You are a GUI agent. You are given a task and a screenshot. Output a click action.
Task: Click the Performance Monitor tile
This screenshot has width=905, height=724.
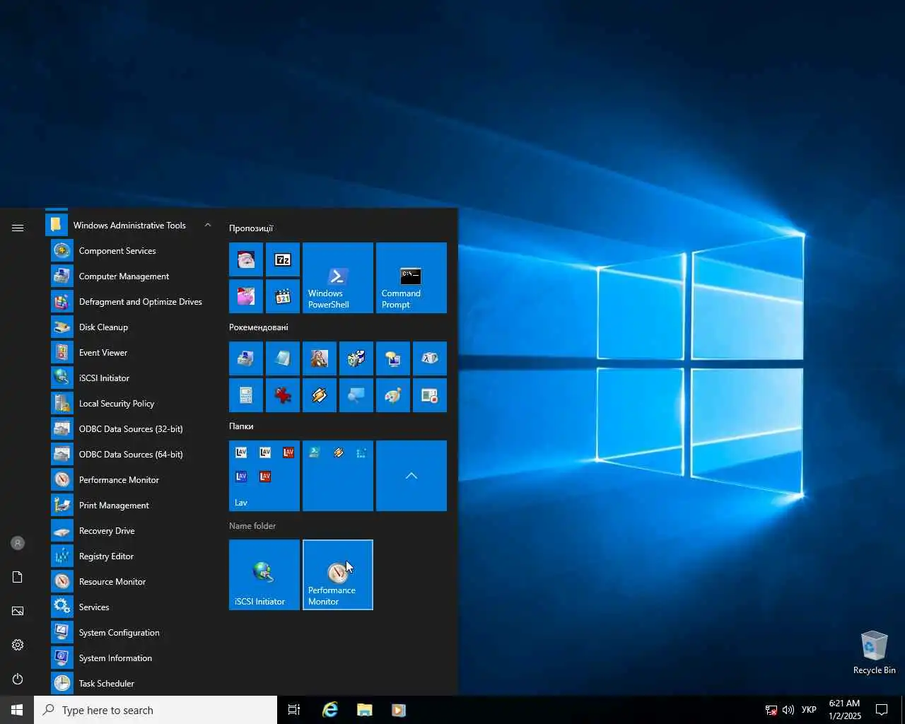click(x=338, y=575)
